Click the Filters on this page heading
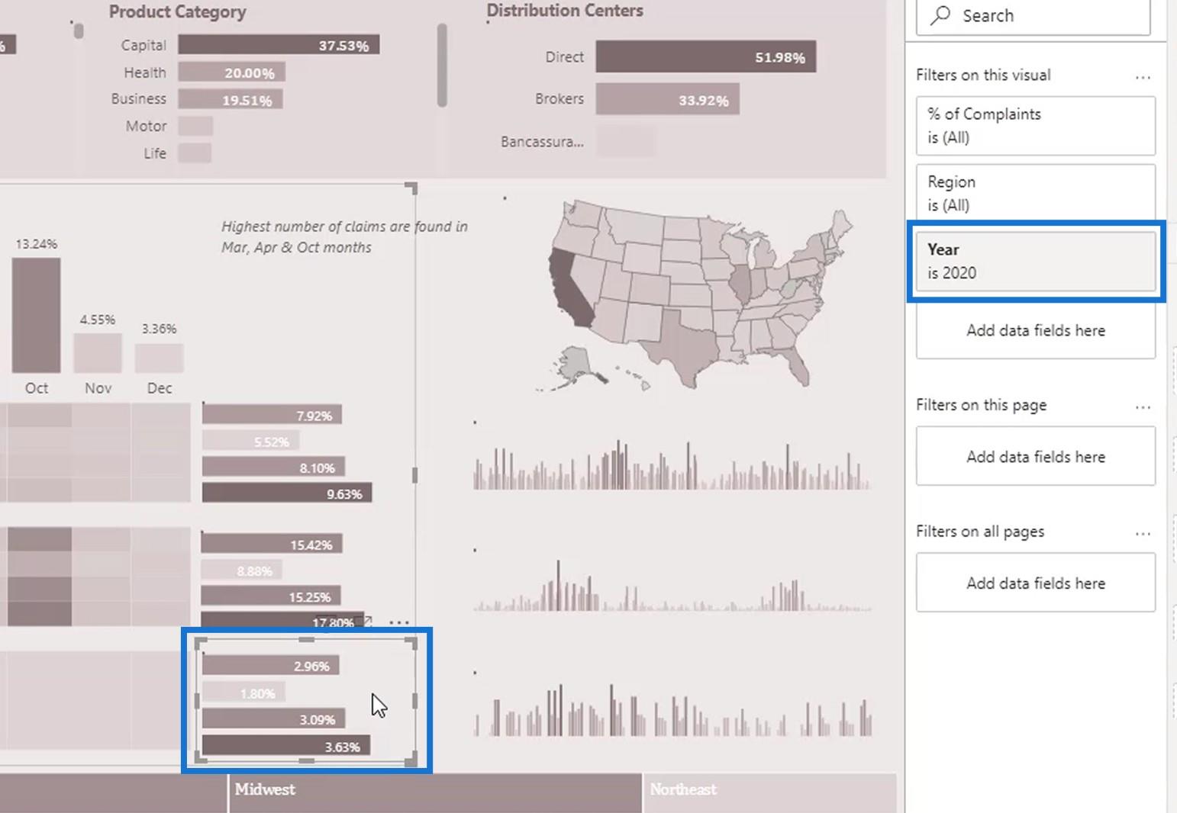 pos(981,405)
